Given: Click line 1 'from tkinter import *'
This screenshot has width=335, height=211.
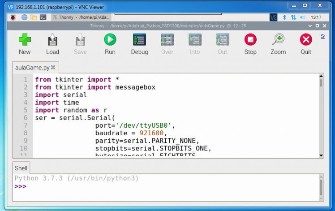Looking at the screenshot, I should [77, 80].
